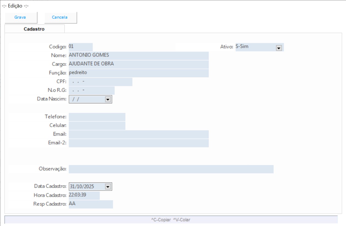Expand the Data Nascim date picker

pyautogui.click(x=108, y=99)
